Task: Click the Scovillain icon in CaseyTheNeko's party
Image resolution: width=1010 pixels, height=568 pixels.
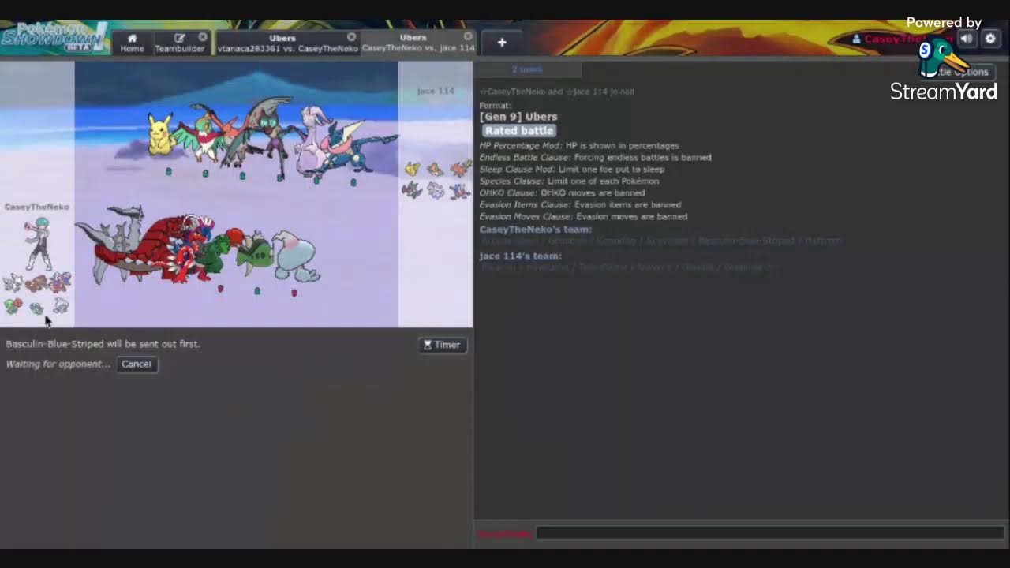Action: pyautogui.click(x=13, y=305)
